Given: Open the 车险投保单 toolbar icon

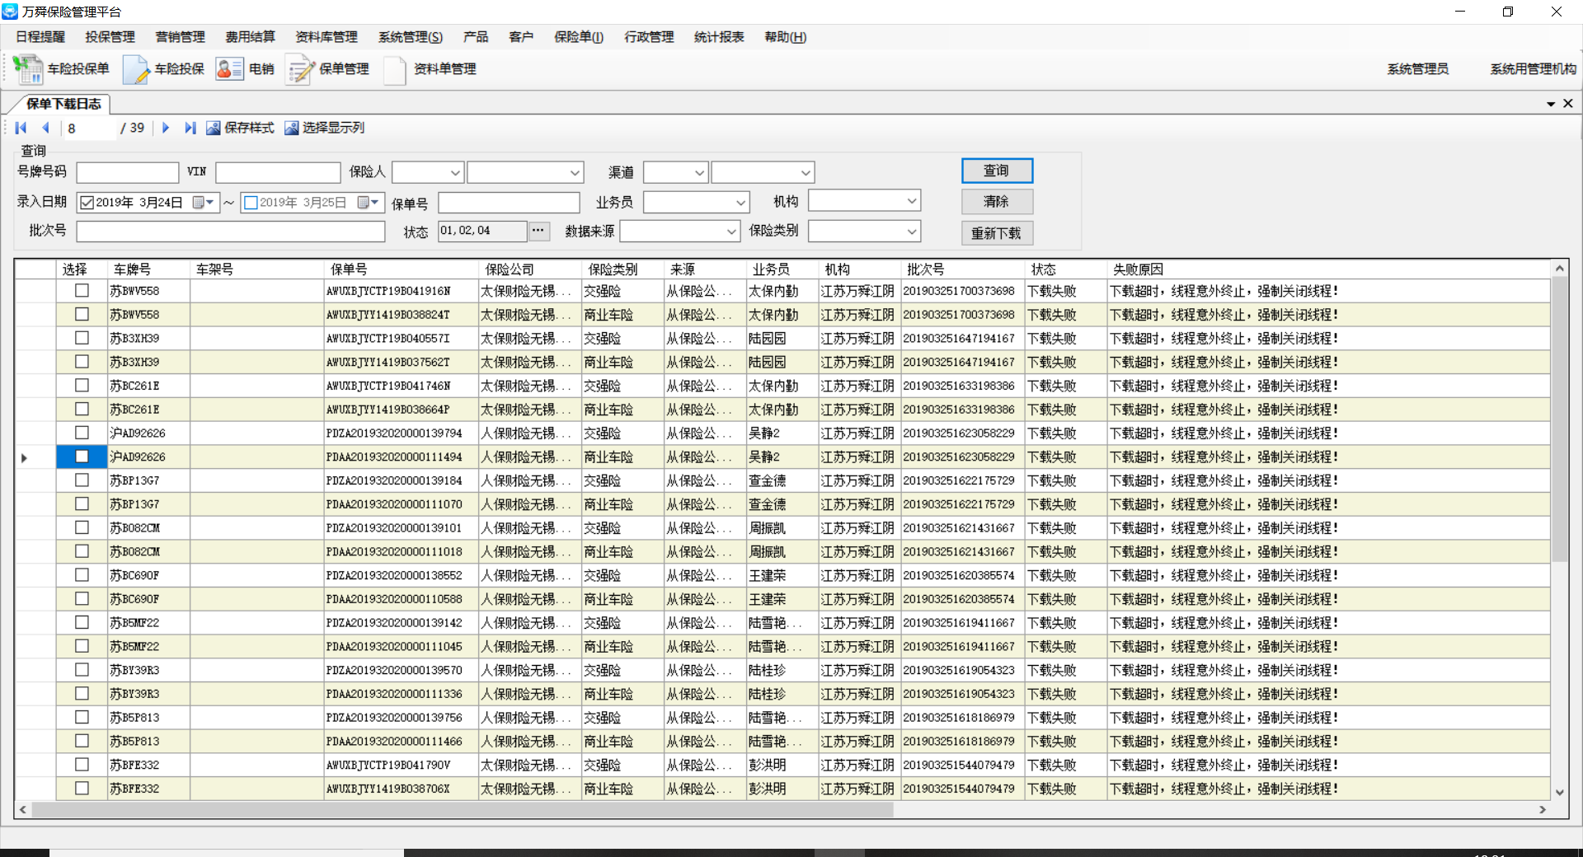Looking at the screenshot, I should [29, 69].
